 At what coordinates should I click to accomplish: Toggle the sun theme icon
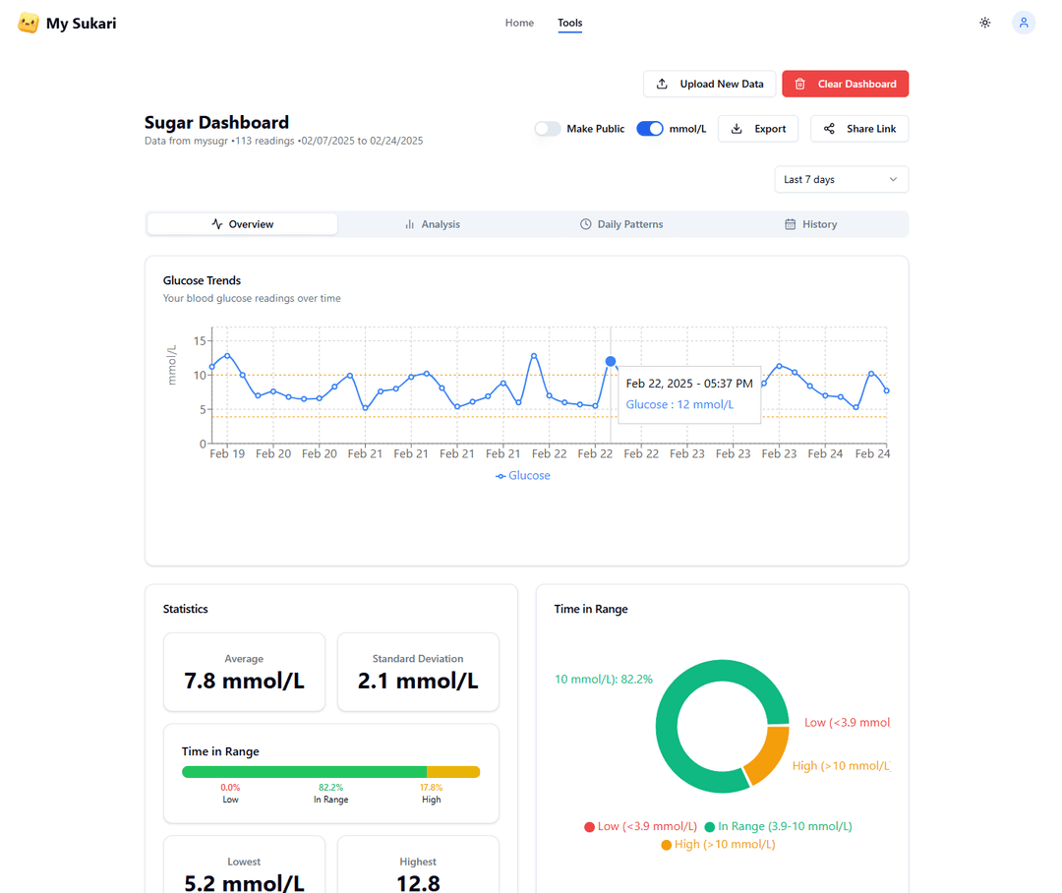[985, 23]
